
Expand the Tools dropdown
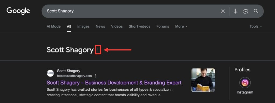pos(256,26)
